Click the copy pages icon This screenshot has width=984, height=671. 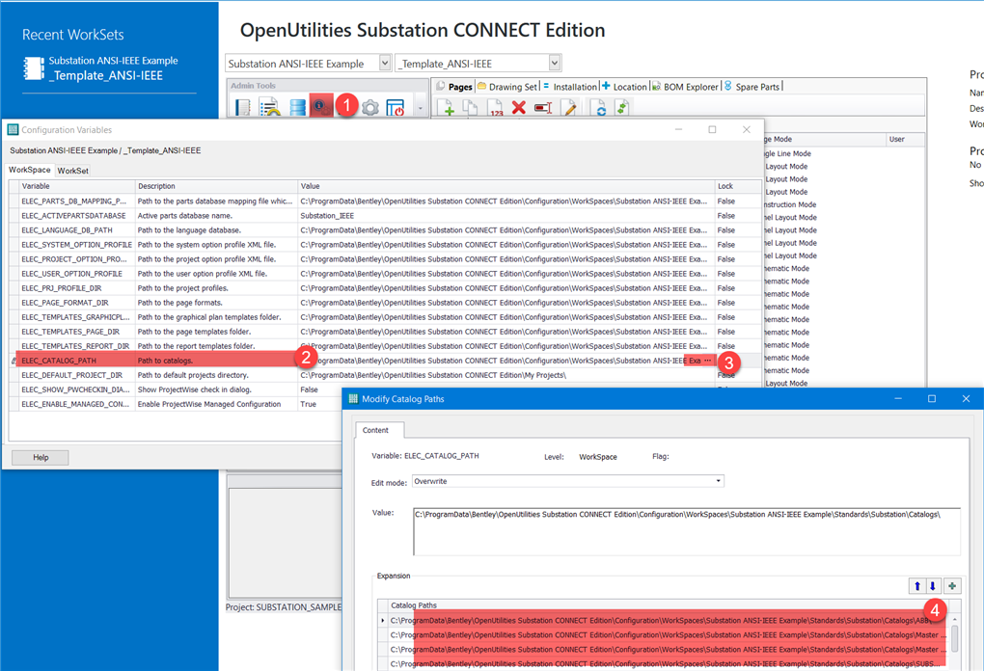(470, 107)
